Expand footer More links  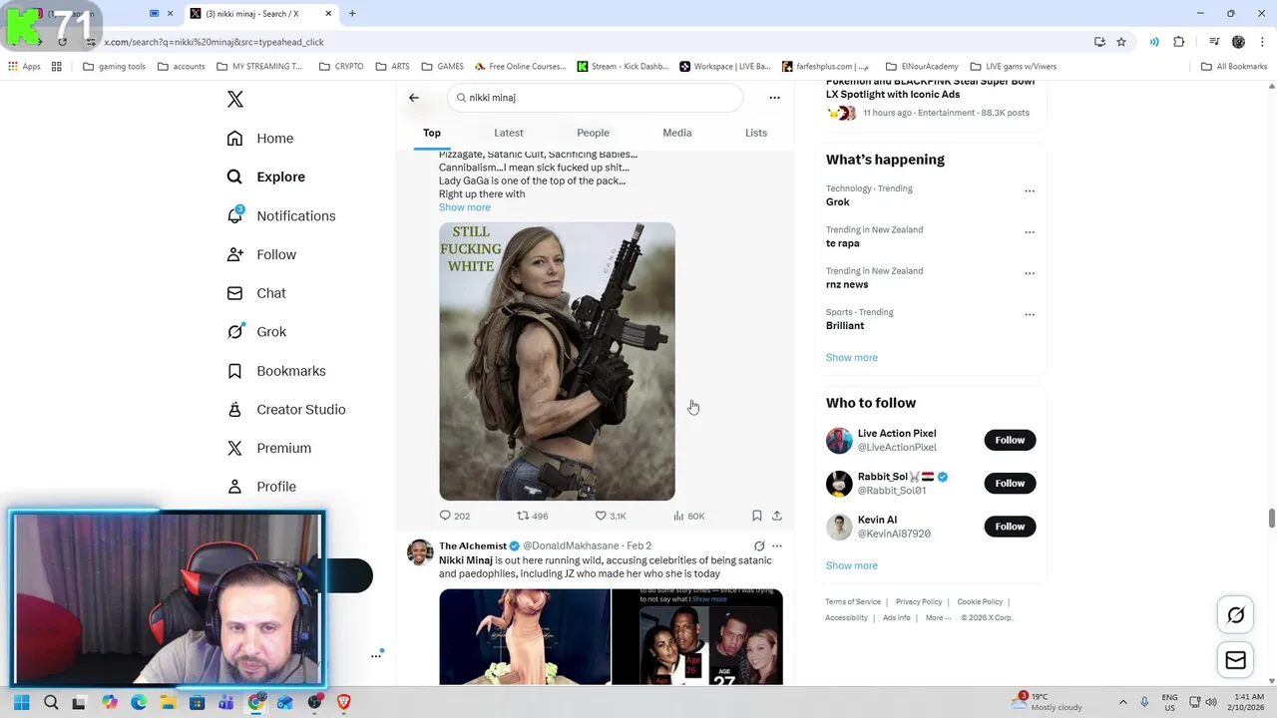[938, 617]
